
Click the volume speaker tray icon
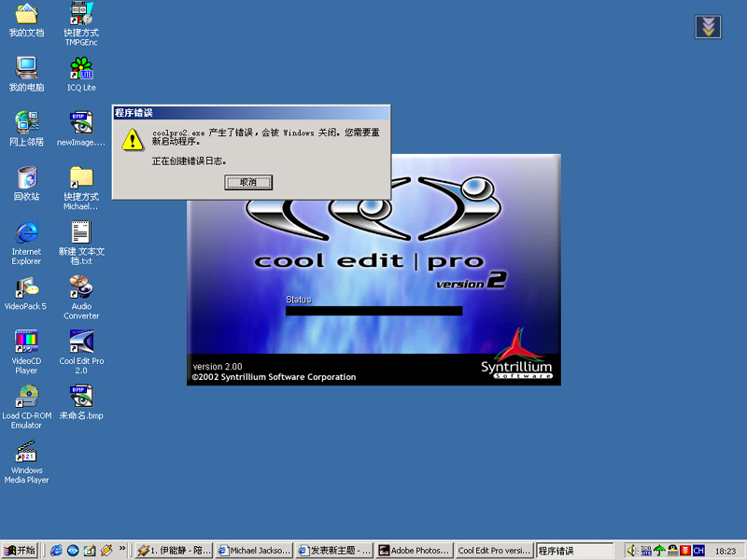click(x=632, y=551)
